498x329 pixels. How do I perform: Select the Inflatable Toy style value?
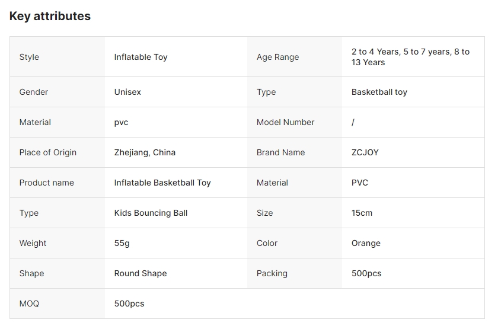141,57
